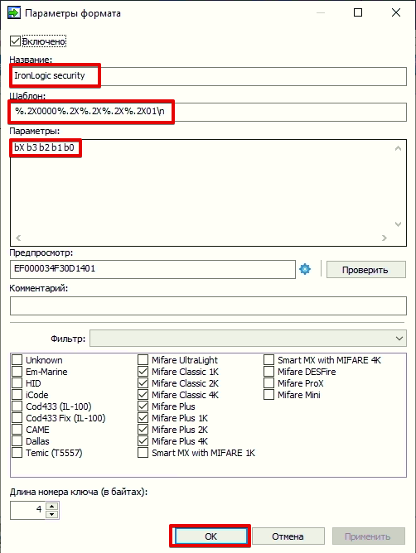
Task: Enable Cod433 (IL-100) checkbox
Action: 17,406
